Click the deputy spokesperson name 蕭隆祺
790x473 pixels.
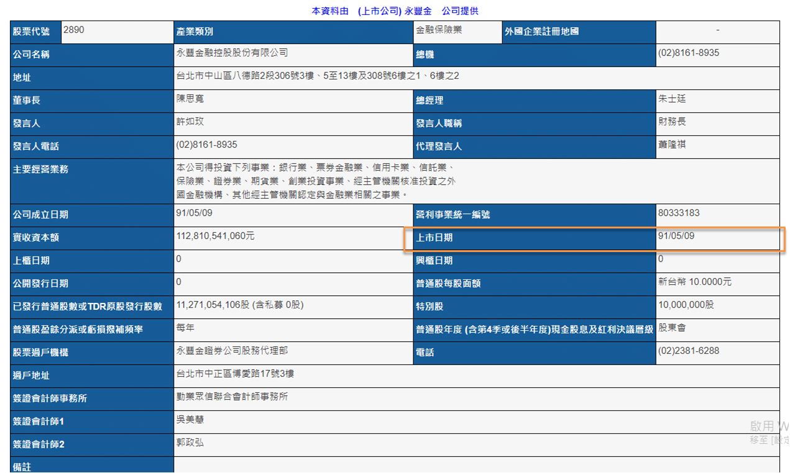(672, 145)
